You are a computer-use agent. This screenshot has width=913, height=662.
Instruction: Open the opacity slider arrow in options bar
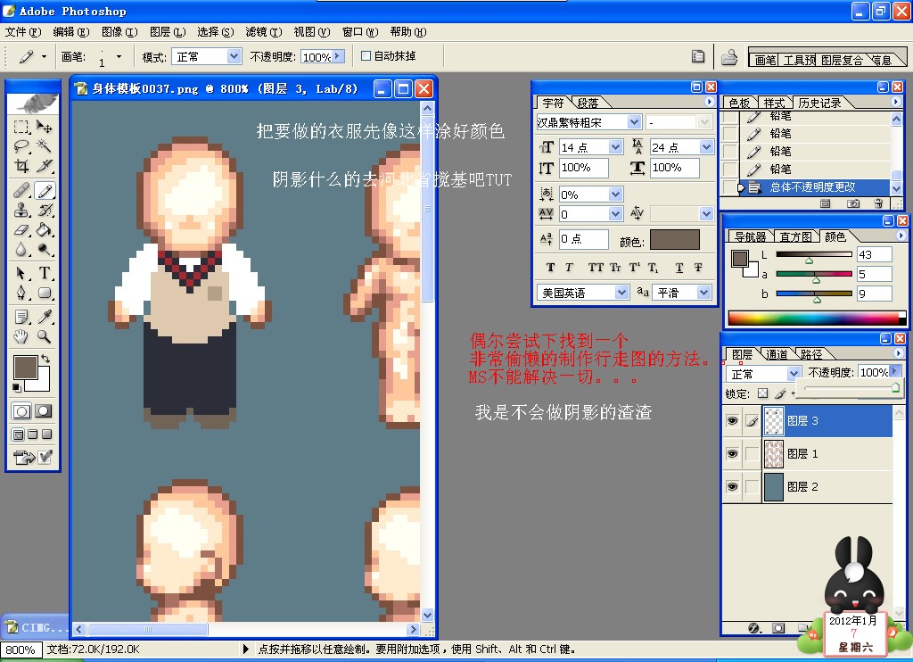(x=338, y=56)
